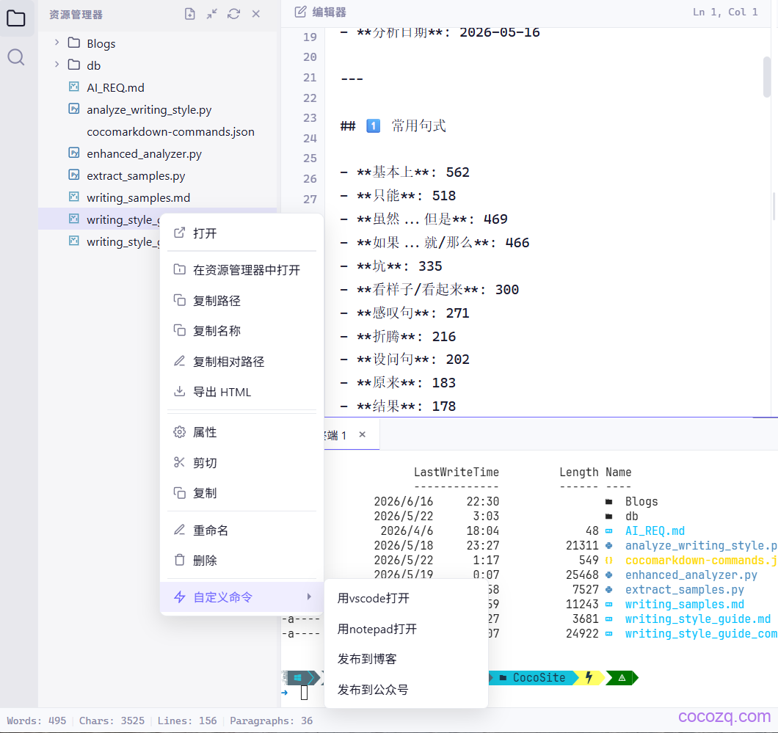
Task: Open enhanced_analyzer.py file
Action: tap(158, 154)
